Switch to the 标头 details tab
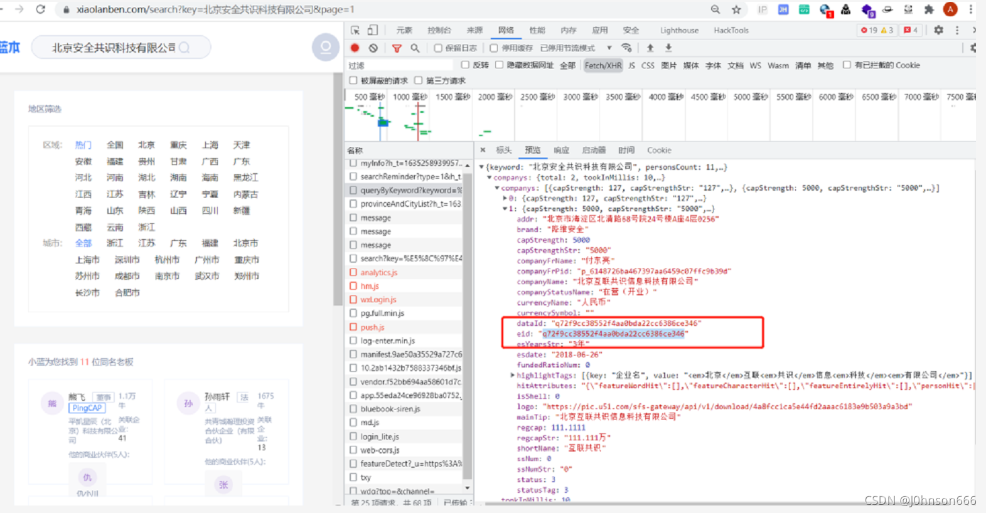Image resolution: width=986 pixels, height=513 pixels. (504, 150)
